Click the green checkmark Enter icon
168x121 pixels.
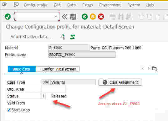[8, 17]
